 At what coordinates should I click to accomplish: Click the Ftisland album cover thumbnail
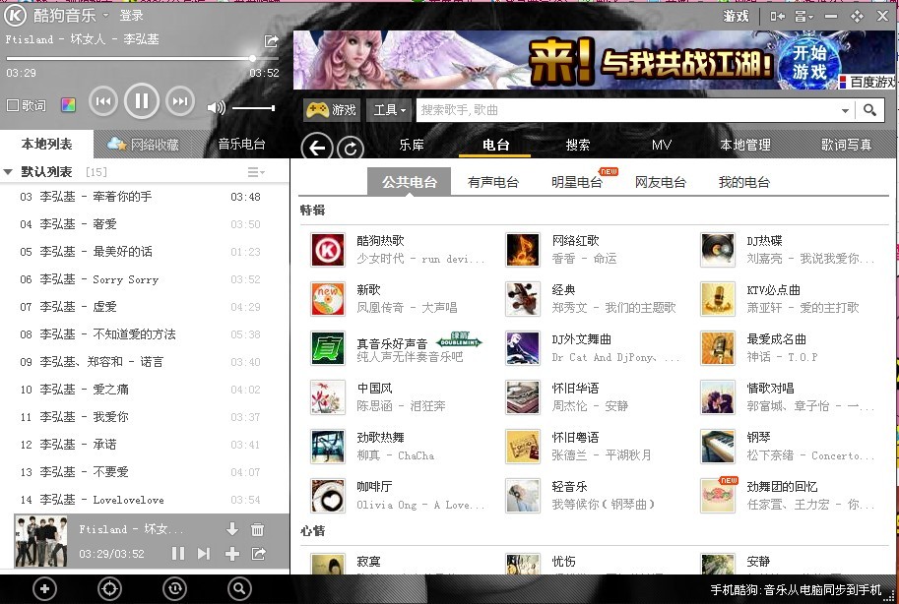coord(40,542)
